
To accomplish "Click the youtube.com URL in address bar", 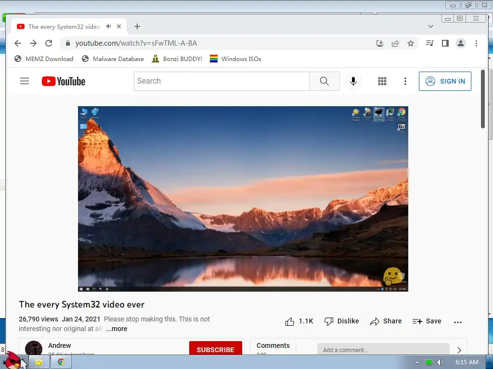I will coord(136,43).
